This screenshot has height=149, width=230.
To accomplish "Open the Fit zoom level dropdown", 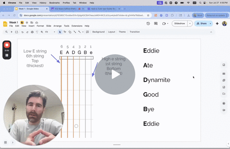I will coord(50,32).
